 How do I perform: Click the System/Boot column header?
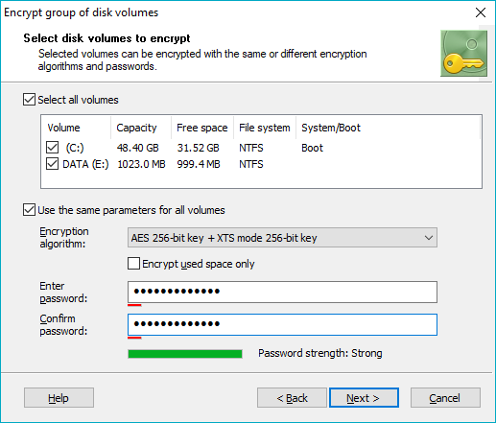(x=331, y=128)
